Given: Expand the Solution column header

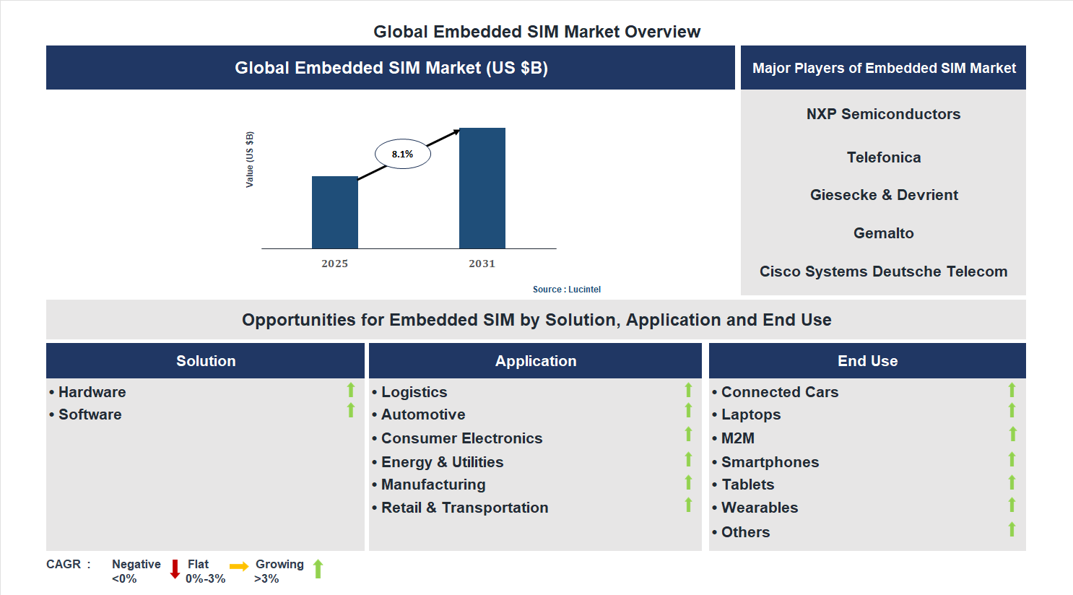Looking at the screenshot, I should (x=205, y=360).
